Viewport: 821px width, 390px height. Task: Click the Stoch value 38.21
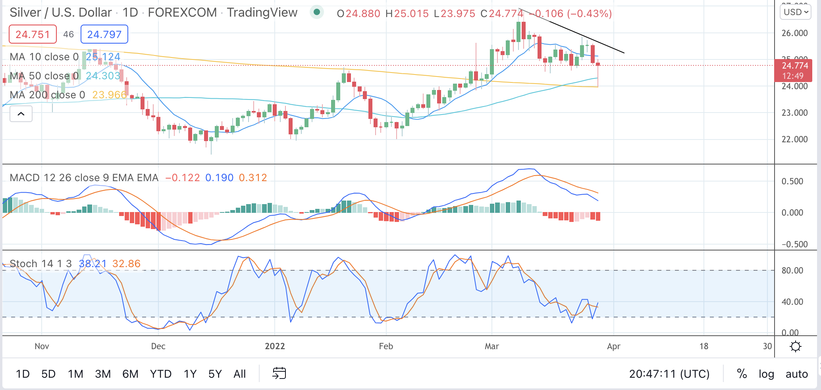93,264
